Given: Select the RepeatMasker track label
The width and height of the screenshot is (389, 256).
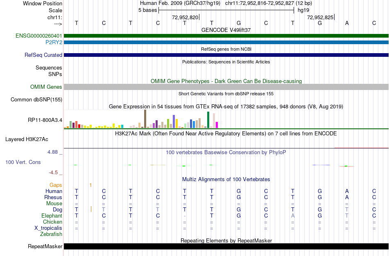Looking at the screenshot, I should [x=45, y=246].
